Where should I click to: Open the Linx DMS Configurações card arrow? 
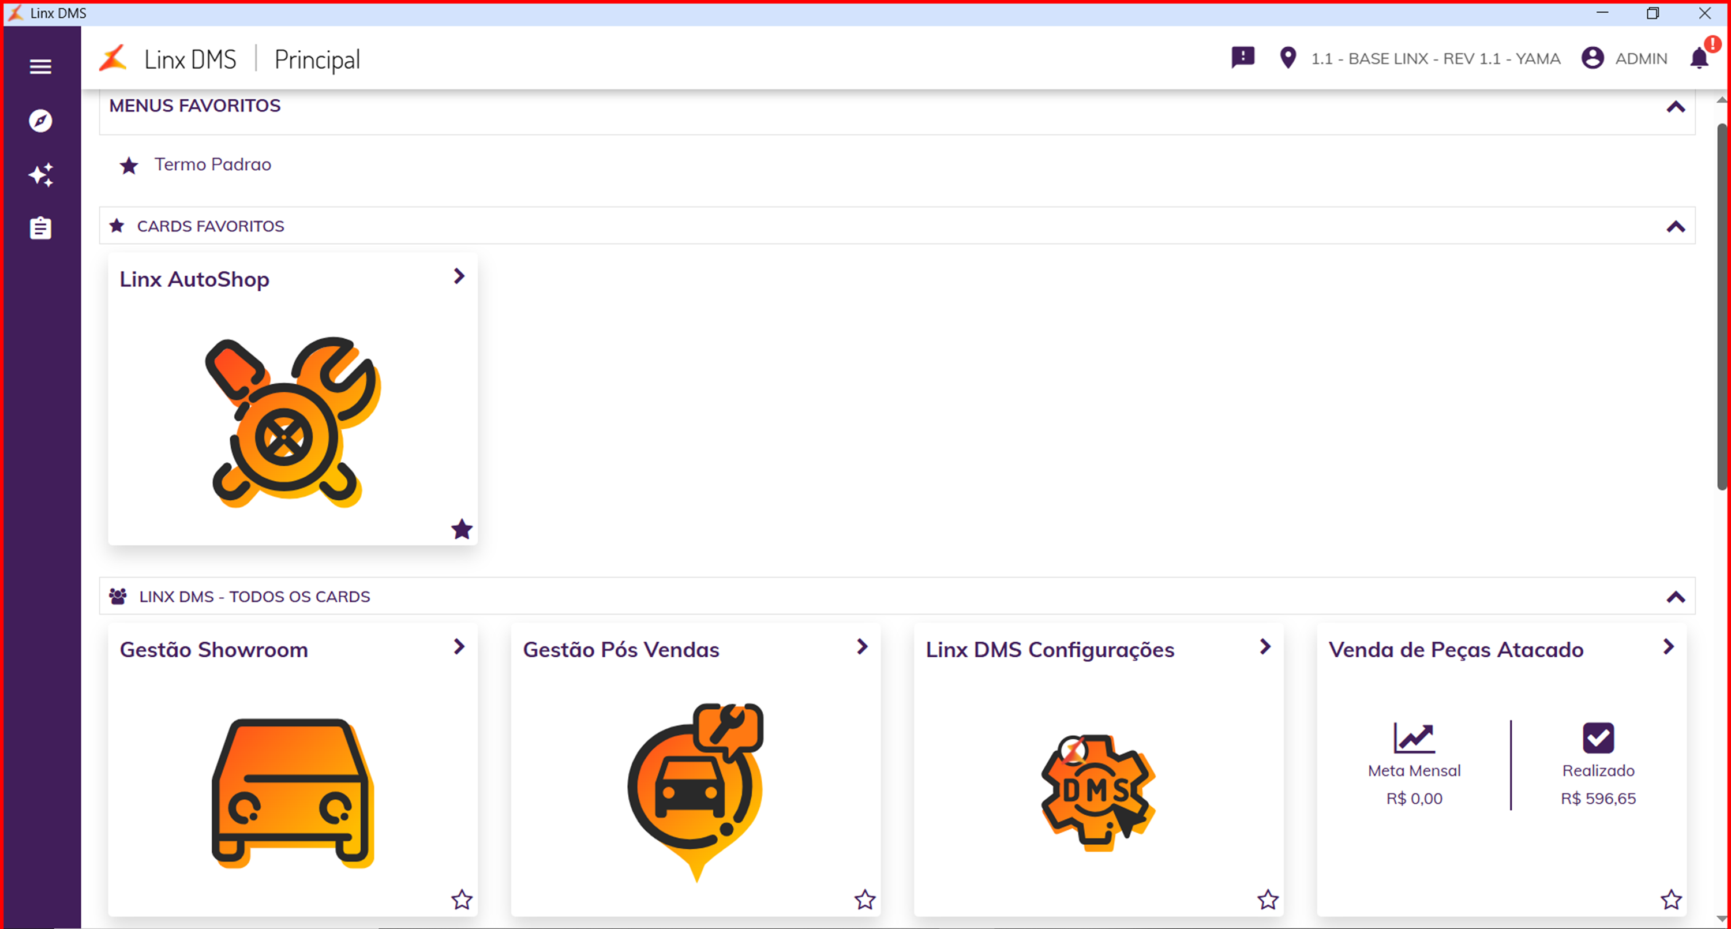[x=1265, y=647]
